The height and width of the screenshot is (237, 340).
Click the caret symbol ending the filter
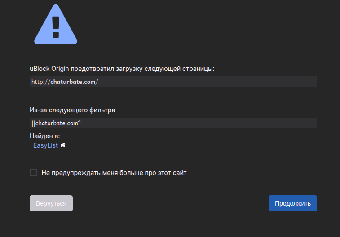[79, 122]
